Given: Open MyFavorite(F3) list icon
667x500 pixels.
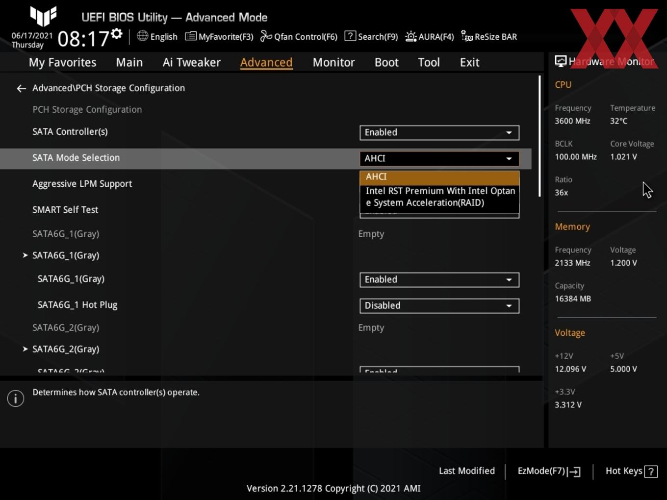Looking at the screenshot, I should (x=191, y=36).
